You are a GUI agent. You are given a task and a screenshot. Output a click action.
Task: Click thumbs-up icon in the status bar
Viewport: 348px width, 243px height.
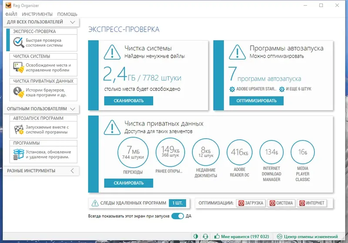point(217,236)
